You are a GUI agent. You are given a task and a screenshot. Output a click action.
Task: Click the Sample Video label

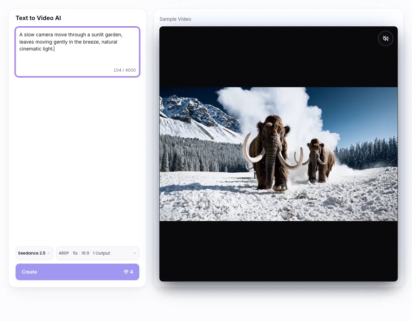175,19
